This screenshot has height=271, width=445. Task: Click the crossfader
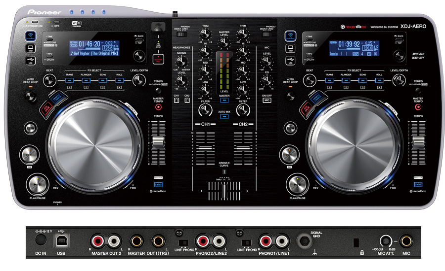tap(224, 190)
